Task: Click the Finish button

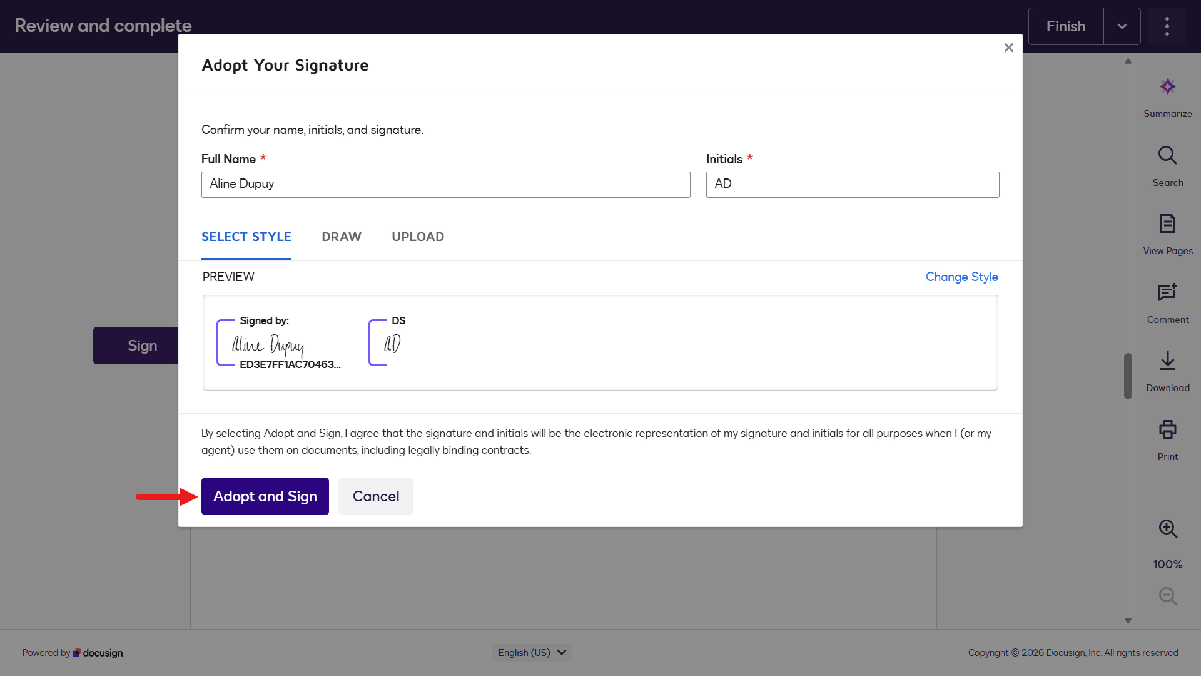Action: (1066, 26)
